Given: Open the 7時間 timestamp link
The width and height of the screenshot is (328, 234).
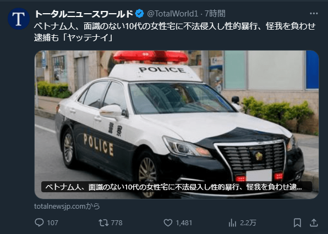Looking at the screenshot, I should click(215, 14).
